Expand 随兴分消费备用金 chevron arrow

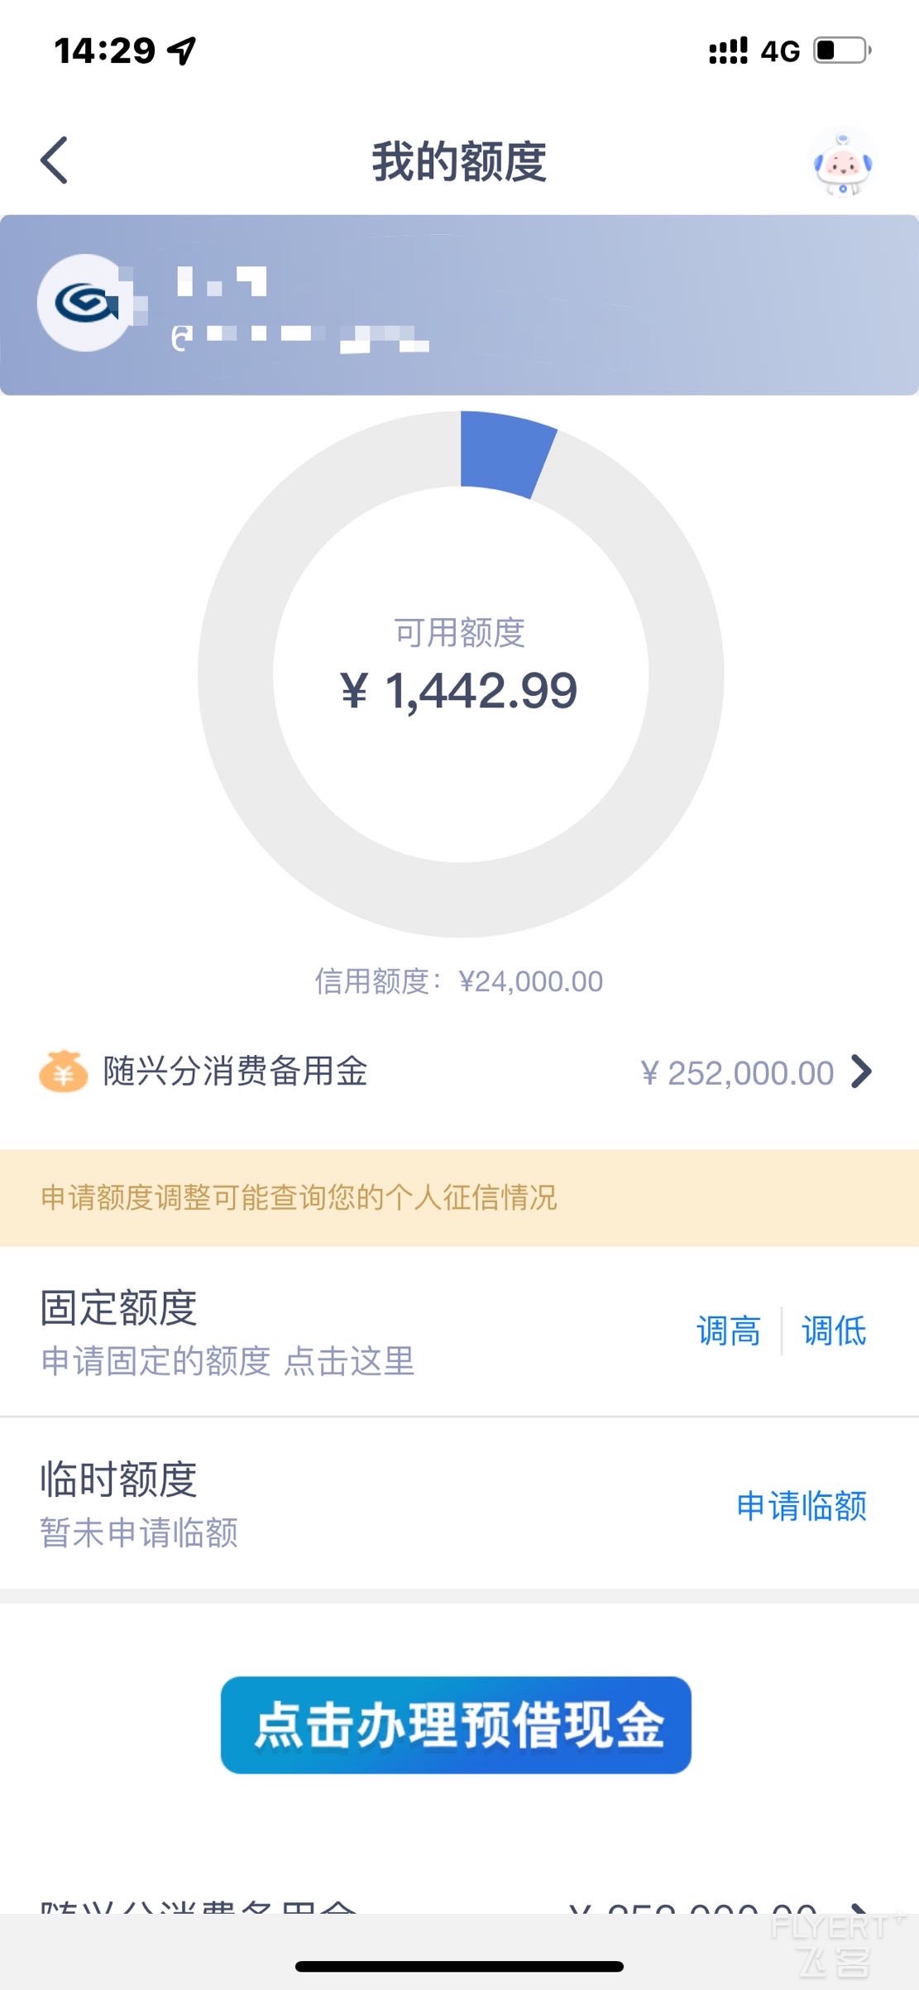click(861, 1072)
